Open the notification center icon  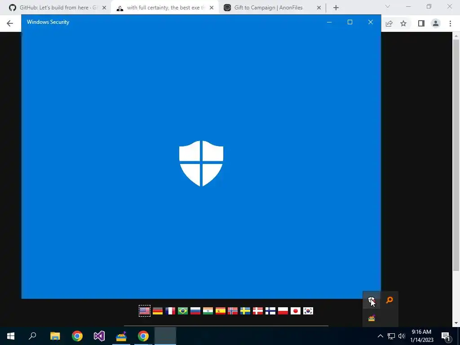[x=446, y=336]
